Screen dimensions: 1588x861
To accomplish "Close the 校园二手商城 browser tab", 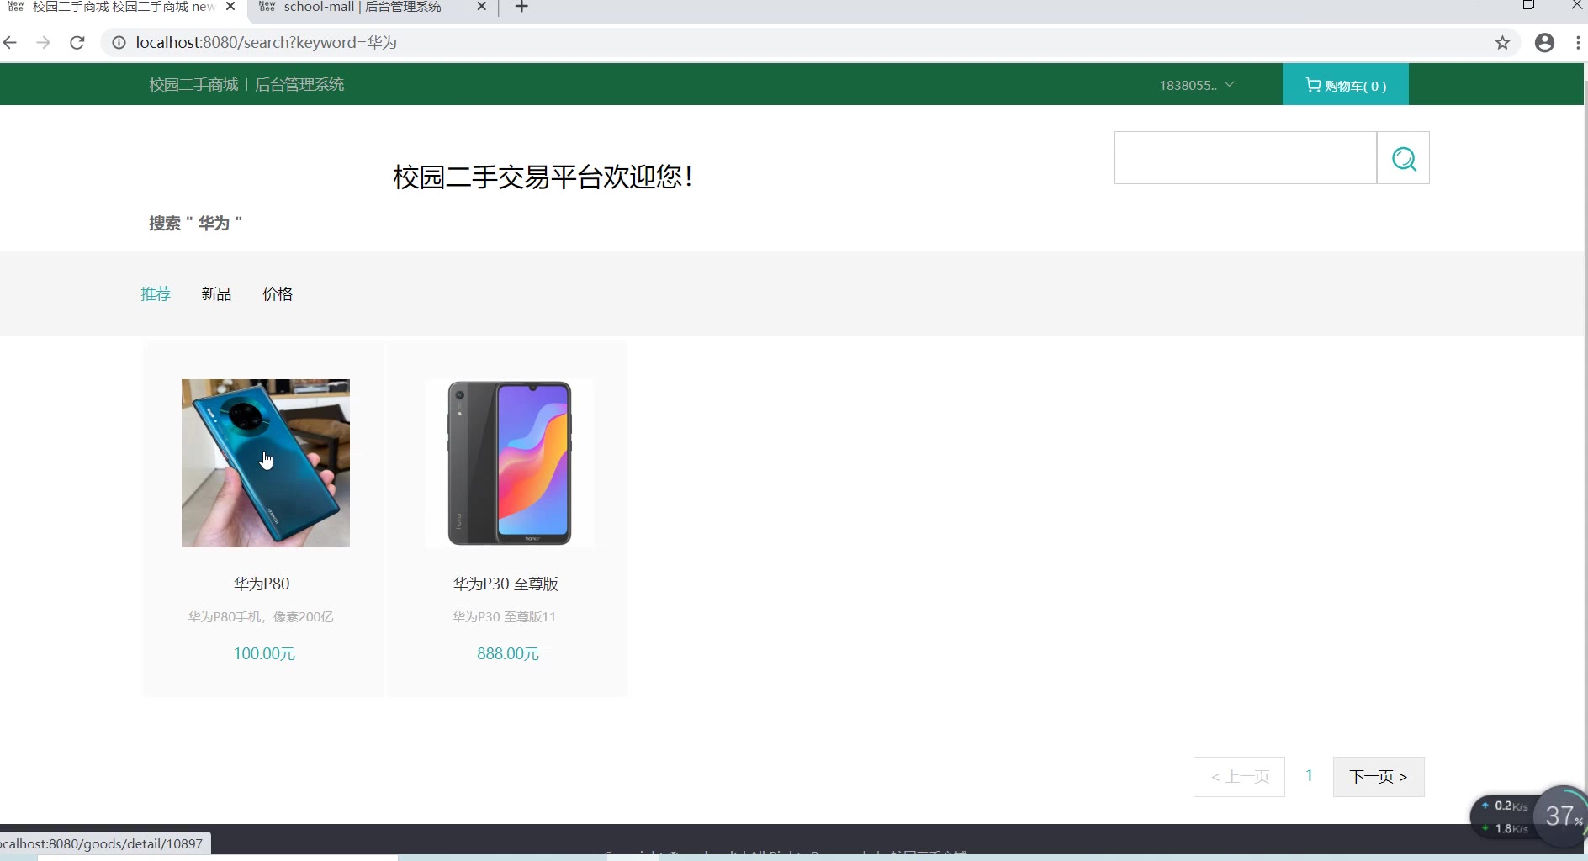I will pyautogui.click(x=230, y=7).
